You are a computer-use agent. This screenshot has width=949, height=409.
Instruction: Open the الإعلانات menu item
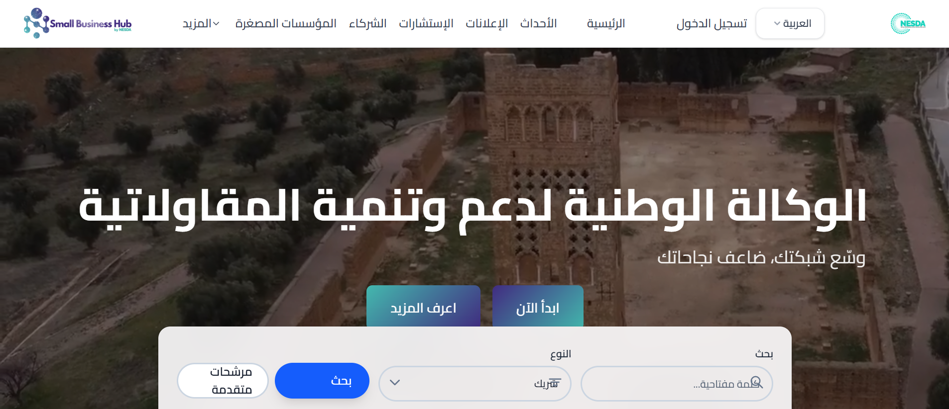click(x=486, y=23)
